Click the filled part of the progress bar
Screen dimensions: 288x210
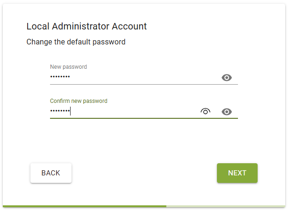pos(84,206)
